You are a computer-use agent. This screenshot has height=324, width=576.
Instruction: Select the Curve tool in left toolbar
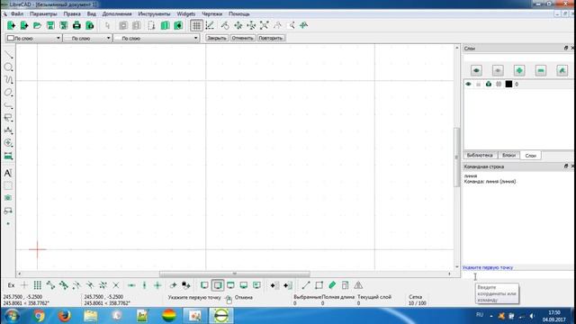(x=8, y=80)
